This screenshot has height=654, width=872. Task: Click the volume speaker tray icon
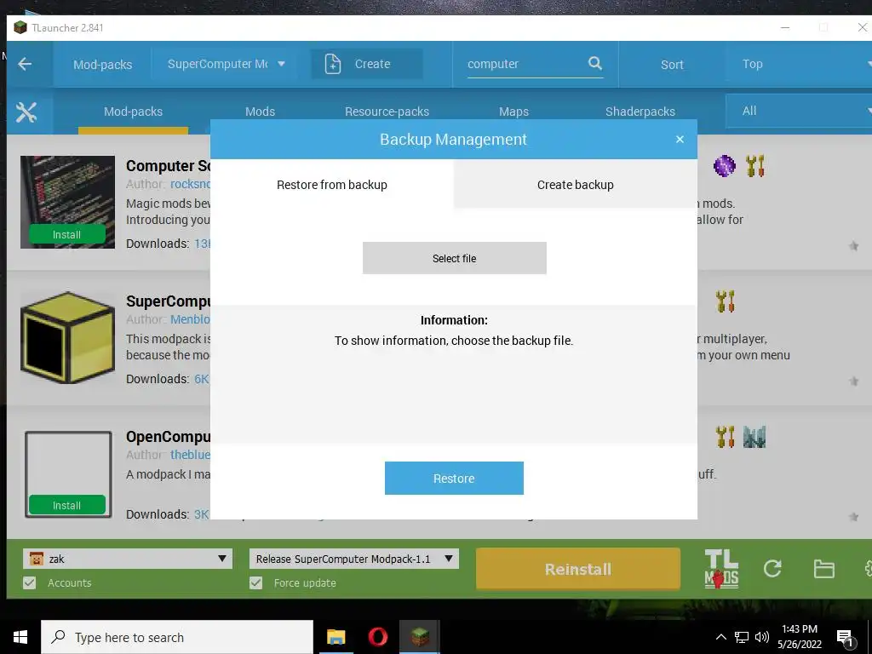coord(762,637)
